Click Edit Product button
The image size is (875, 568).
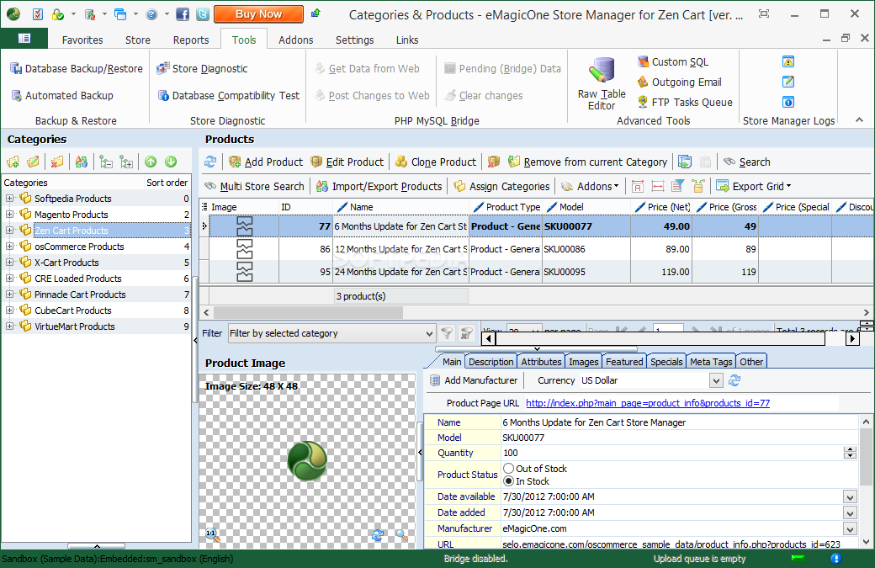click(347, 162)
